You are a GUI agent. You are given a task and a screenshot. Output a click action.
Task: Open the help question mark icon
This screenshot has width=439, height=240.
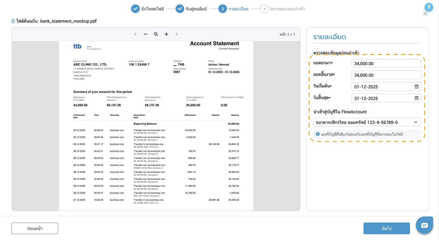429,7
